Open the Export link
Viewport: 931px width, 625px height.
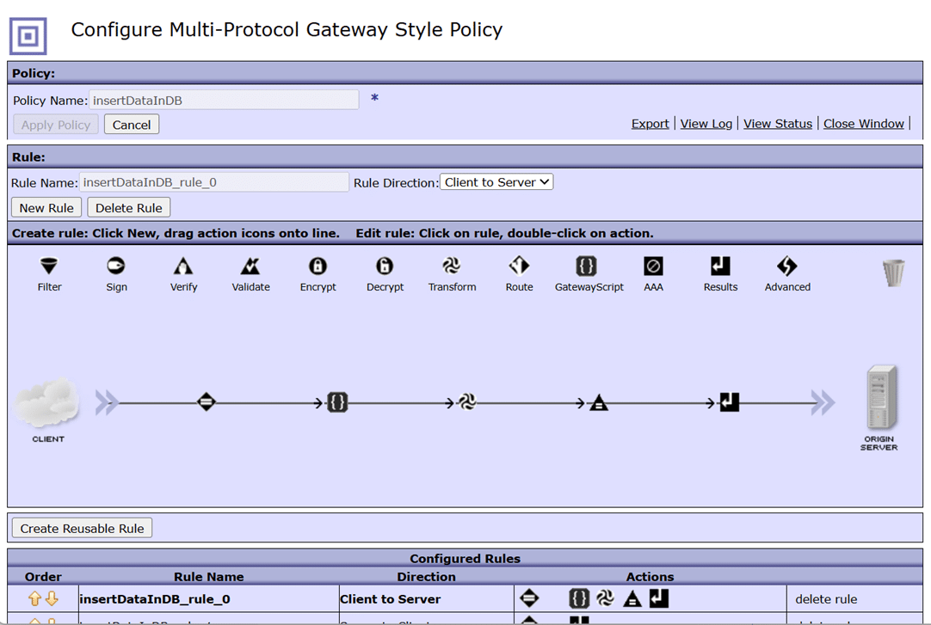(650, 124)
